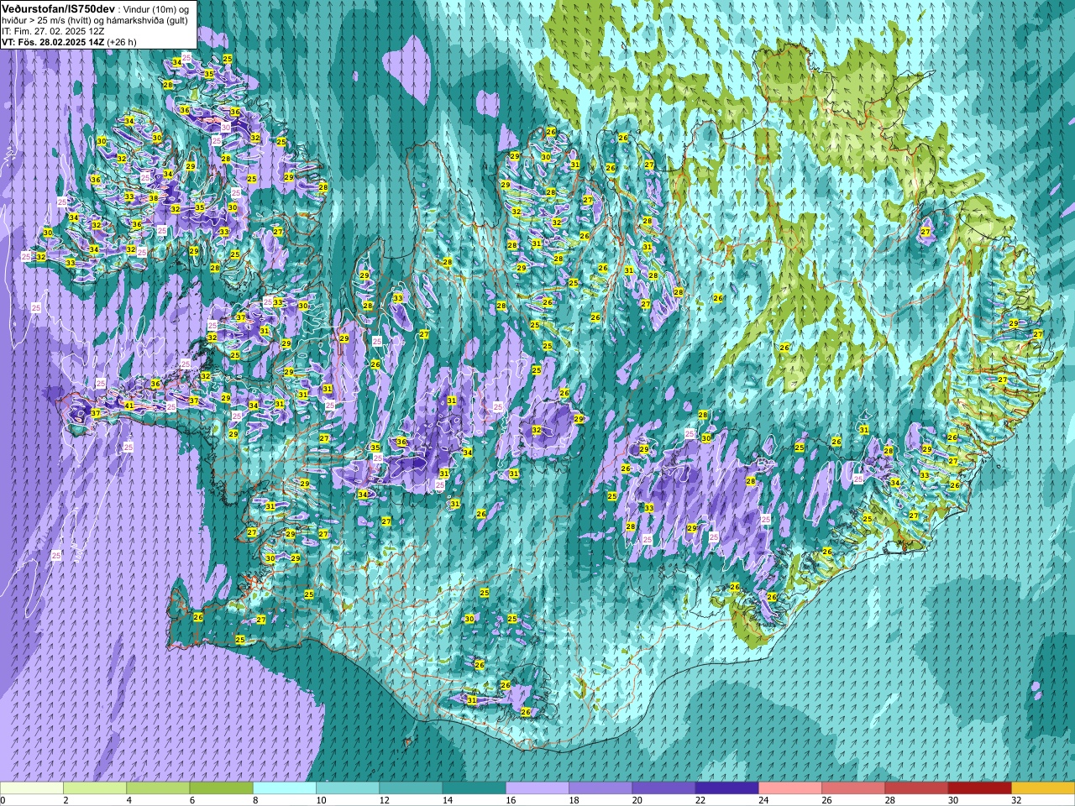This screenshot has width=1075, height=806.
Task: Pick the 14–16 dark teal legend swatch
Action: tap(474, 788)
